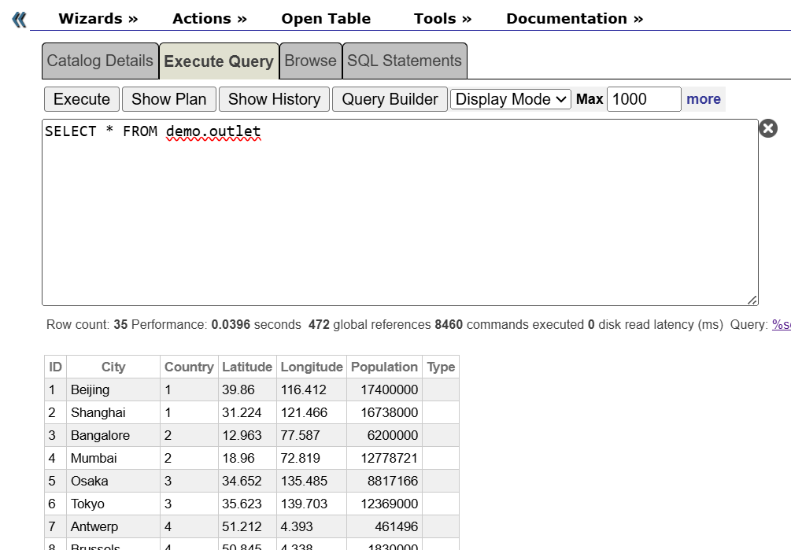Select the Tokyo cell in the results
This screenshot has height=550, width=791.
[87, 504]
